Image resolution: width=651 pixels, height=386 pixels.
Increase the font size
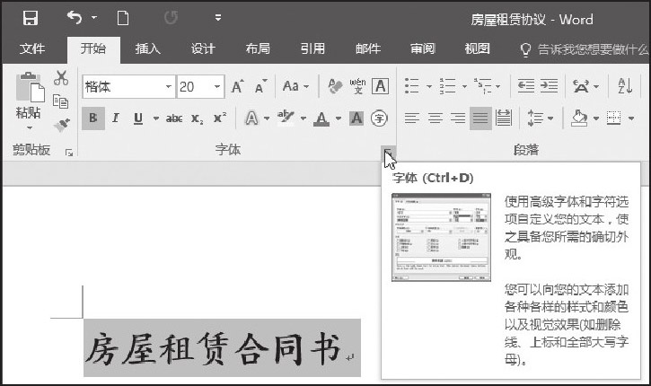[237, 86]
